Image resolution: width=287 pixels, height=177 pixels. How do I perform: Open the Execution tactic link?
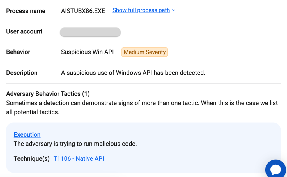pyautogui.click(x=27, y=135)
